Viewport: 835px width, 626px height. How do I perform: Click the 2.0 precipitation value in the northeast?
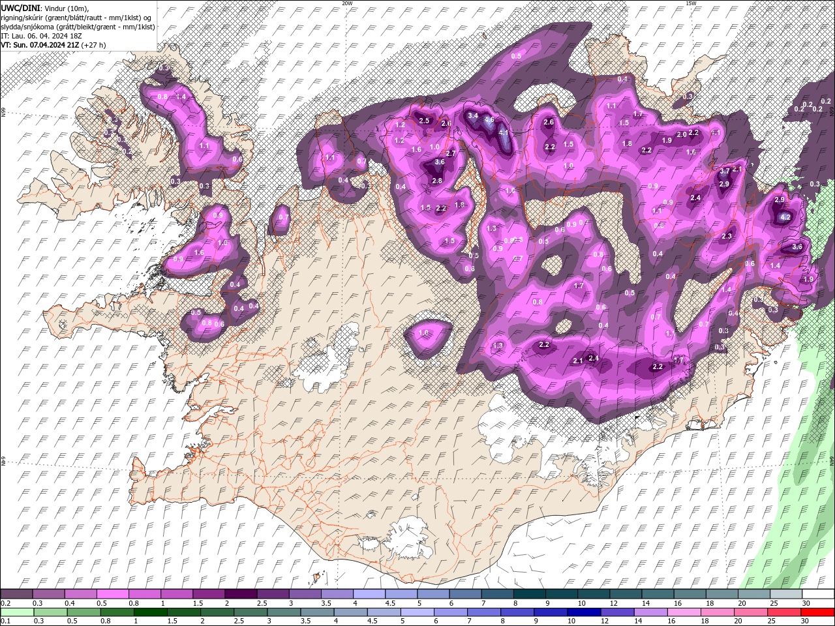pos(681,134)
